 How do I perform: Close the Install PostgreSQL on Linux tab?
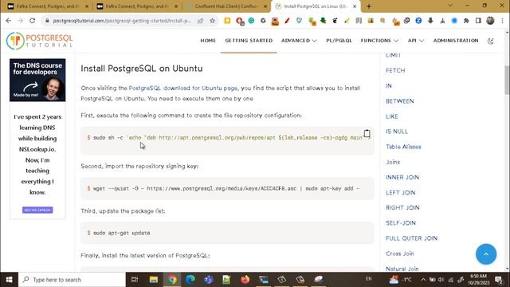[x=355, y=6]
